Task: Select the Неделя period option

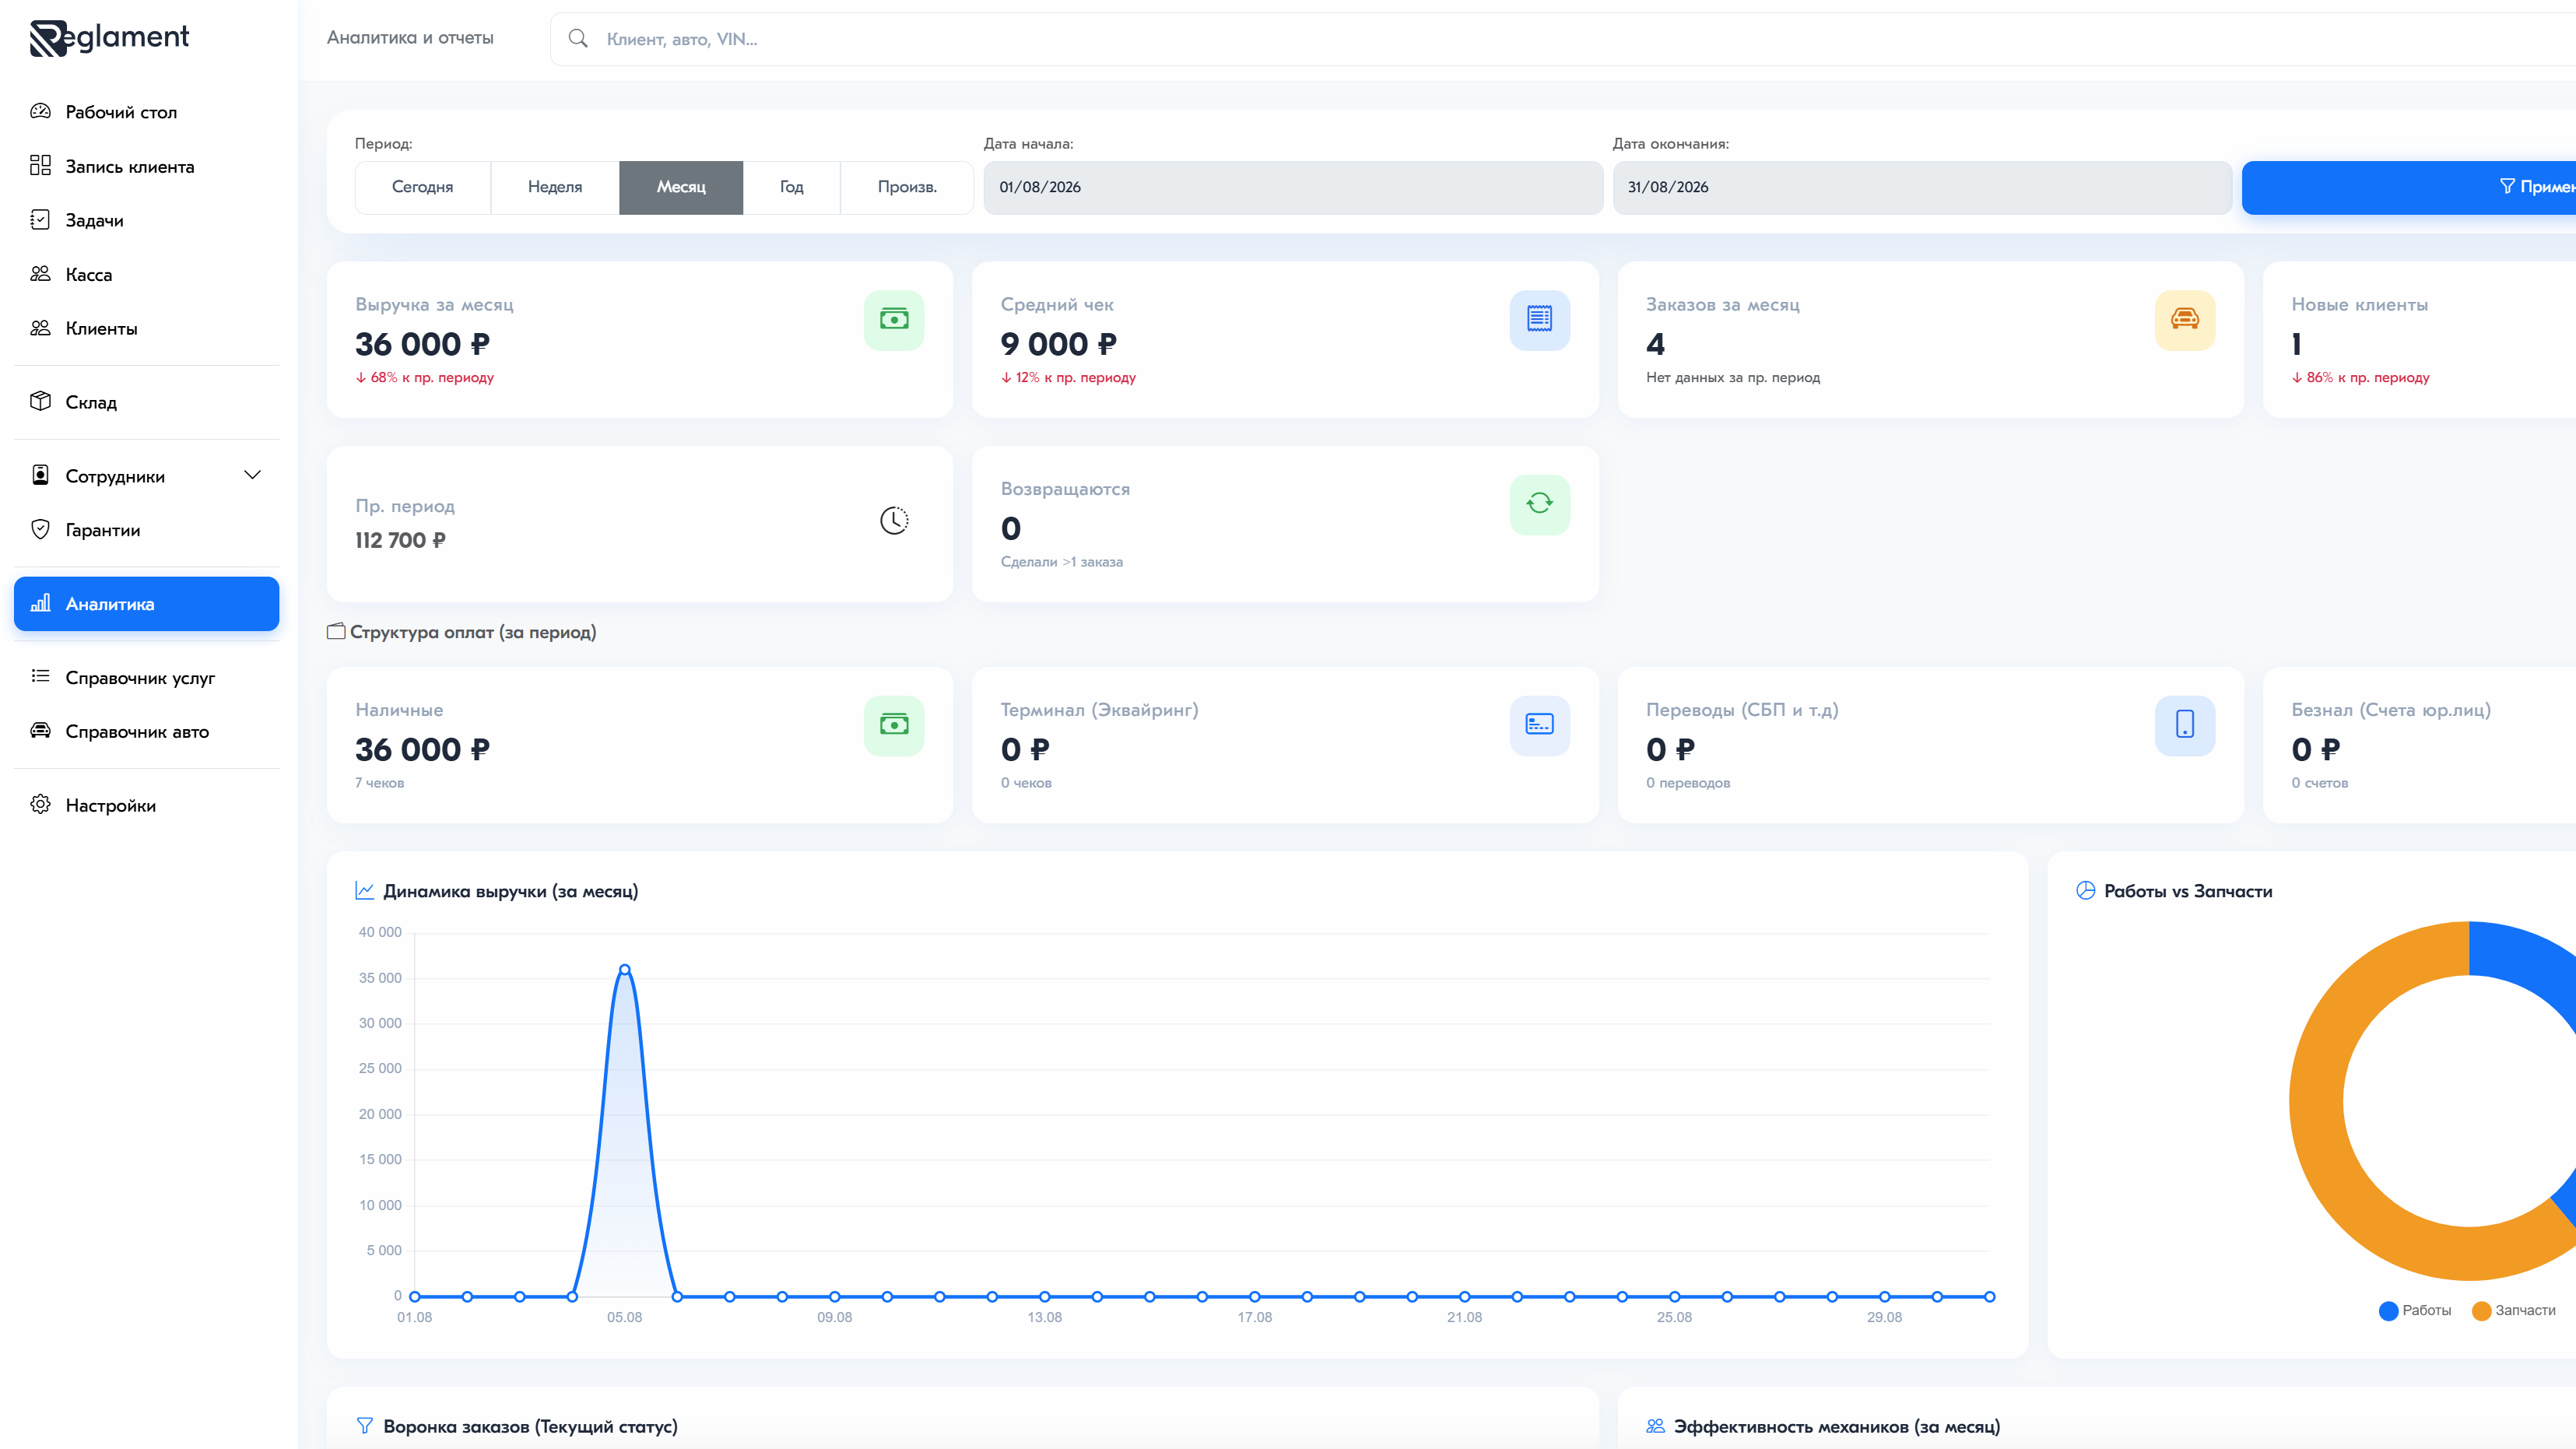Action: [555, 187]
